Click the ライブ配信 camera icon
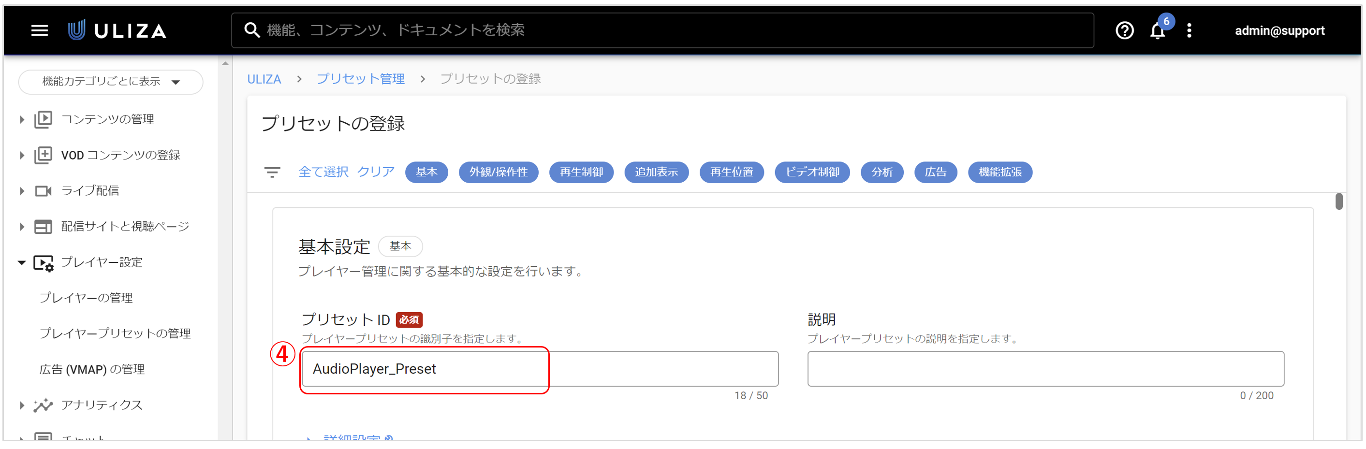Screen dimensions: 1366x449 tap(44, 191)
